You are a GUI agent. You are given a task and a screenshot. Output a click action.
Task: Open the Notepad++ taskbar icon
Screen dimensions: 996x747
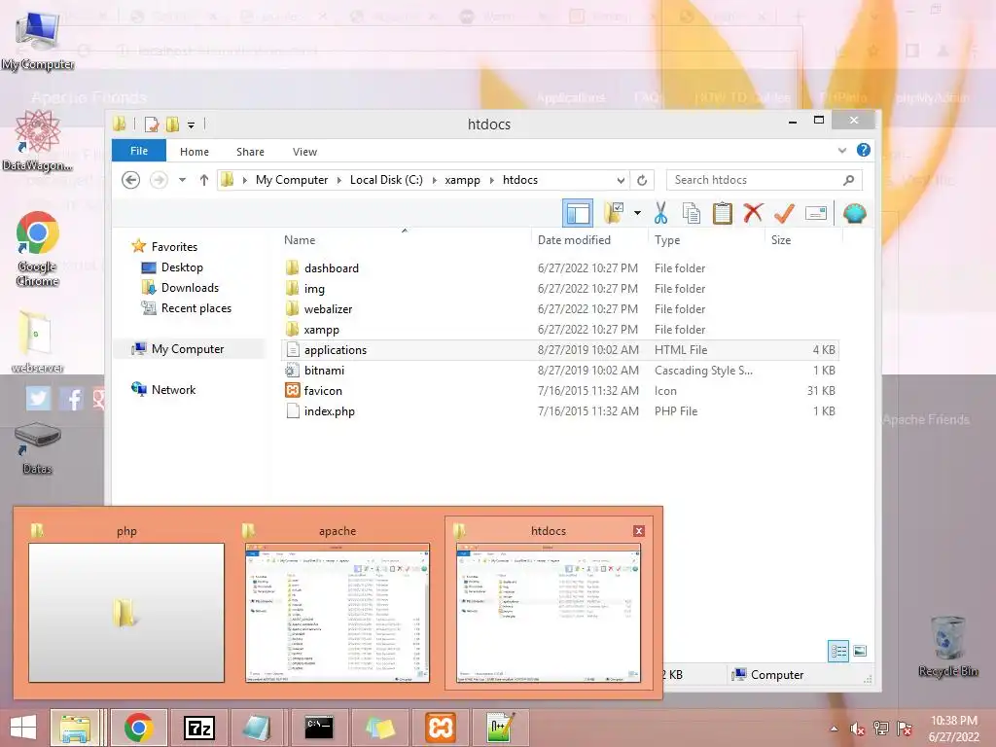pos(500,728)
